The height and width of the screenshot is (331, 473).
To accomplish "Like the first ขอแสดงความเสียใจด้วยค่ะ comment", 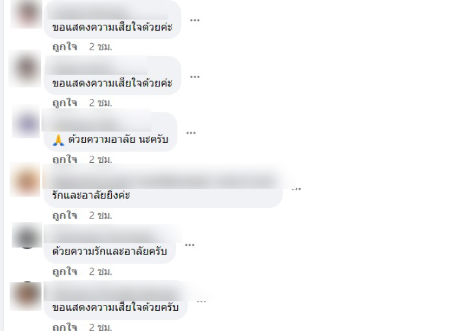I will pos(64,47).
